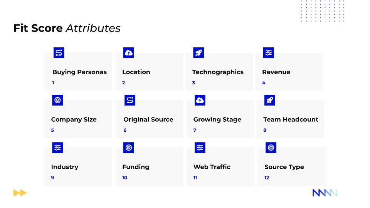370x208 pixels.
Task: Click the rocket icon above Technographics
Action: pyautogui.click(x=198, y=53)
